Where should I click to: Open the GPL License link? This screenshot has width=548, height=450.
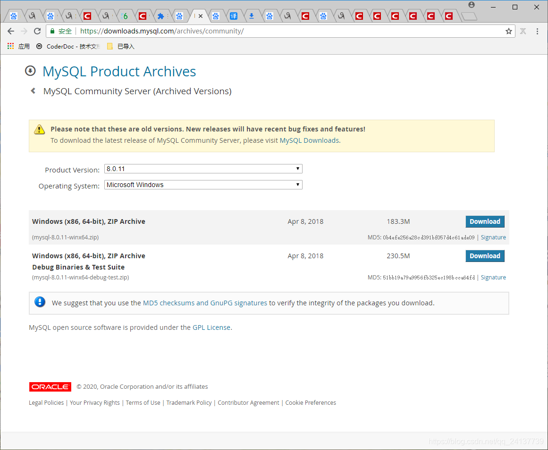[x=211, y=327]
